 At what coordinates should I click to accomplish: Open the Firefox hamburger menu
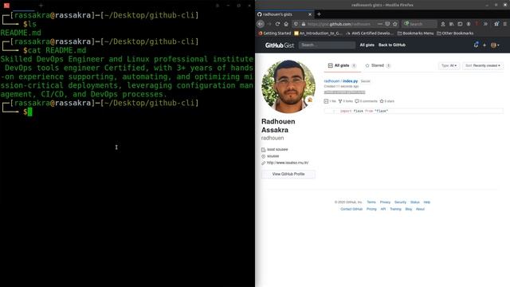(x=504, y=24)
